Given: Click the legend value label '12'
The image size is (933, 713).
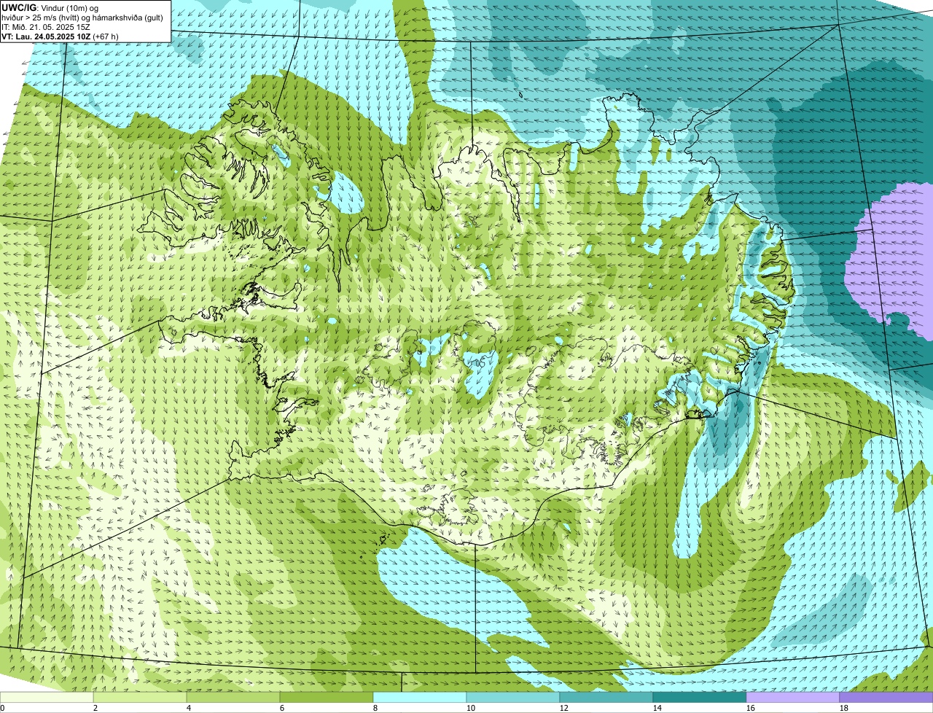Looking at the screenshot, I should pyautogui.click(x=564, y=708).
